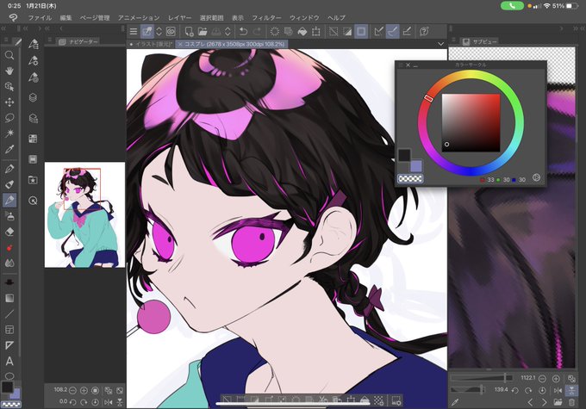Open the レイヤー menu
The height and width of the screenshot is (409, 586).
179,17
